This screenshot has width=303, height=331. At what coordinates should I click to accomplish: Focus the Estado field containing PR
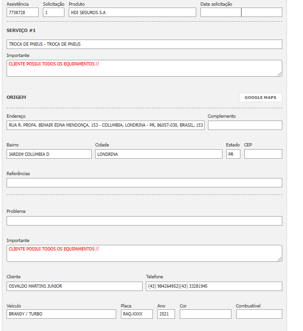point(233,154)
